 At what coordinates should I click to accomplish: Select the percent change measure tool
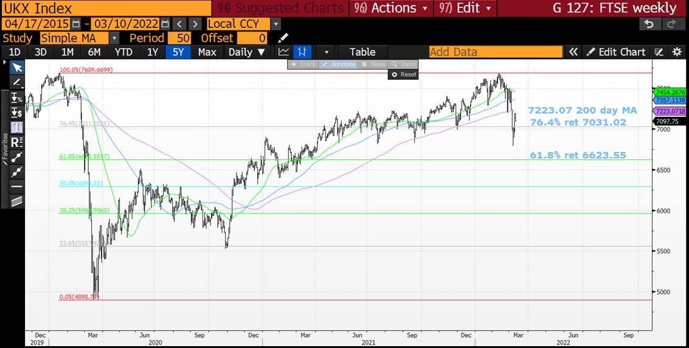[17, 97]
